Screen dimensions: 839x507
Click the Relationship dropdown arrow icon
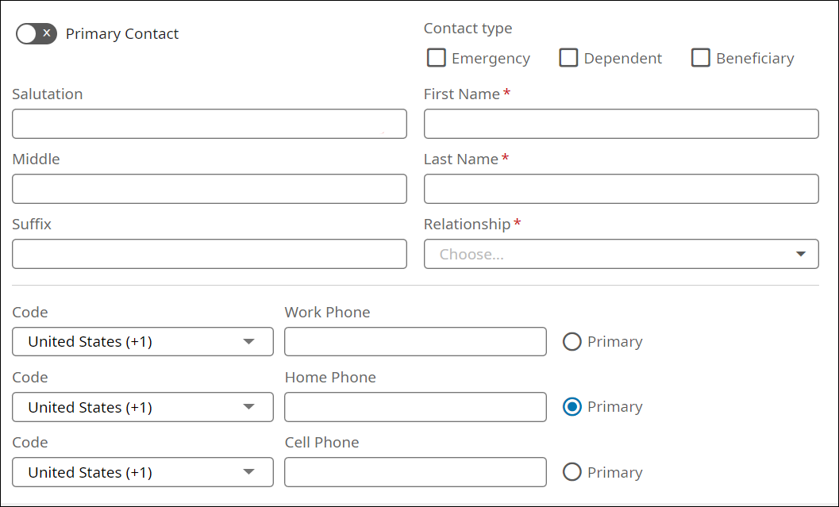pyautogui.click(x=800, y=254)
